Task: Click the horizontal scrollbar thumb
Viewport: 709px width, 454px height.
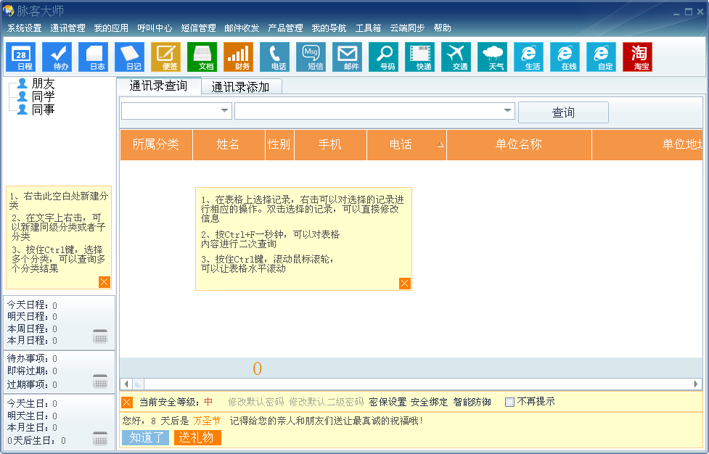Action: point(139,384)
